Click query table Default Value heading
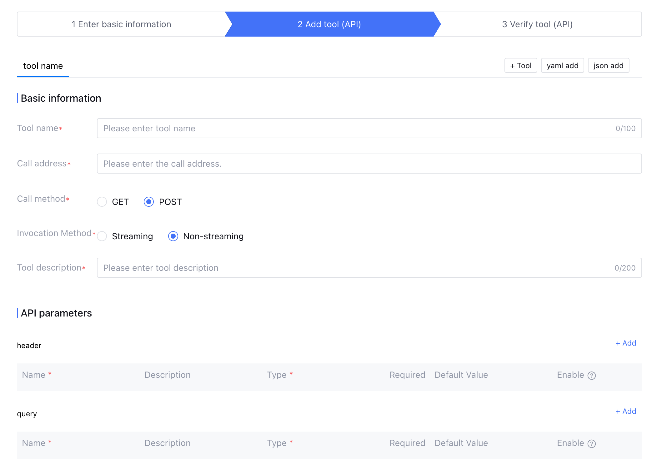 click(461, 443)
